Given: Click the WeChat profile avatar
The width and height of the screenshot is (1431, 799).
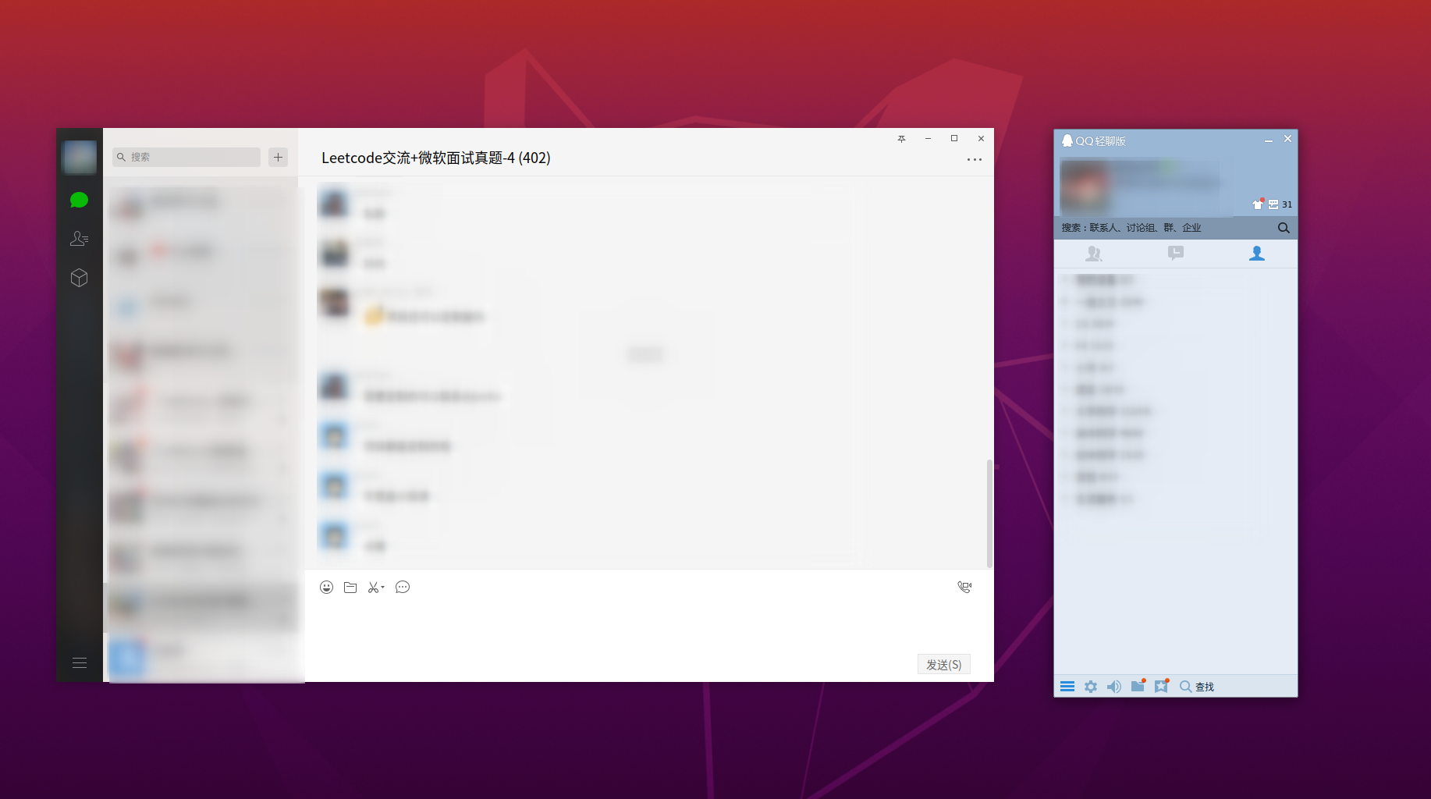Looking at the screenshot, I should coord(79,157).
